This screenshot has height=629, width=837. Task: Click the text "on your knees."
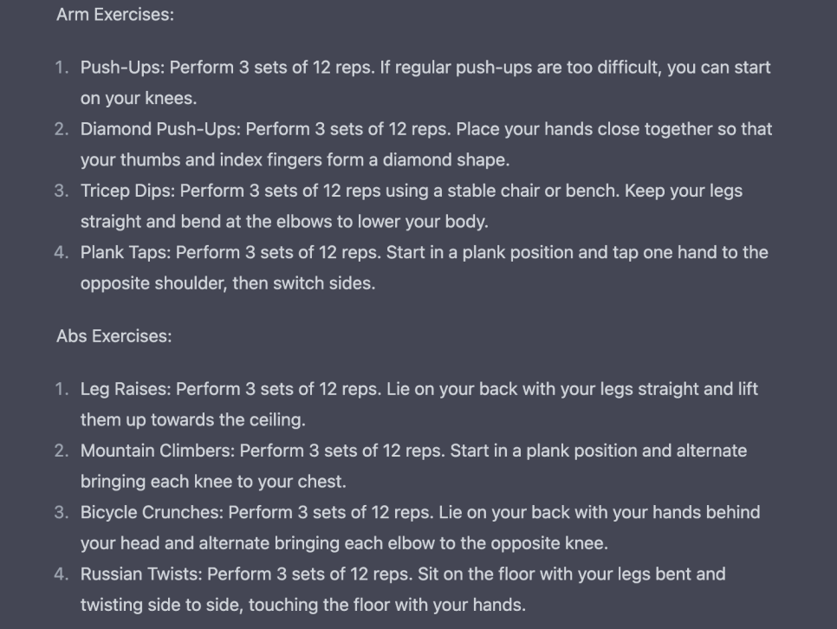tap(139, 99)
